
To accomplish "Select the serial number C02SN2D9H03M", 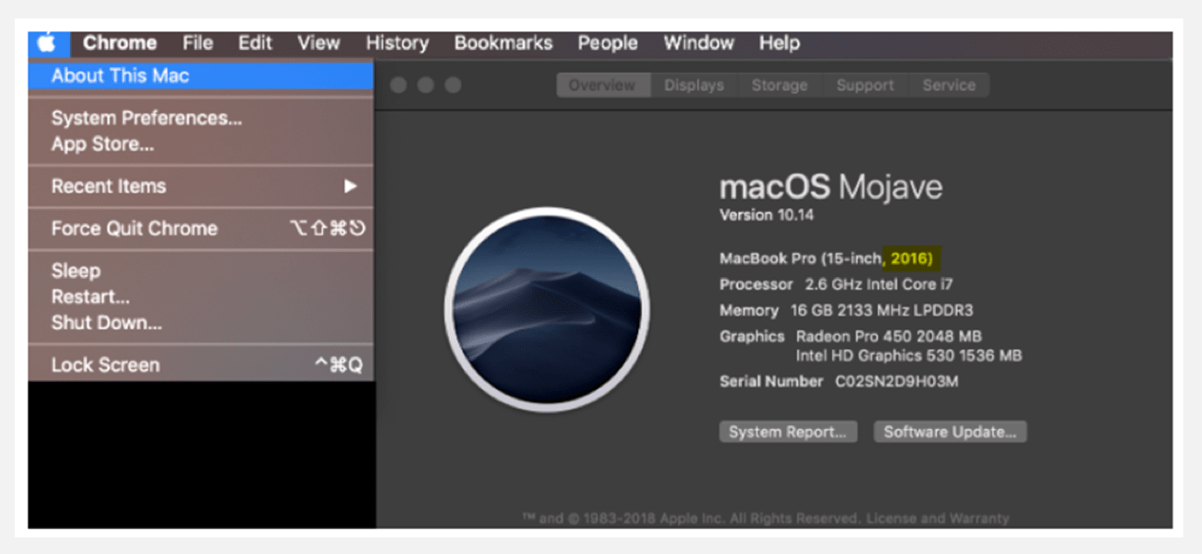I will click(x=896, y=381).
